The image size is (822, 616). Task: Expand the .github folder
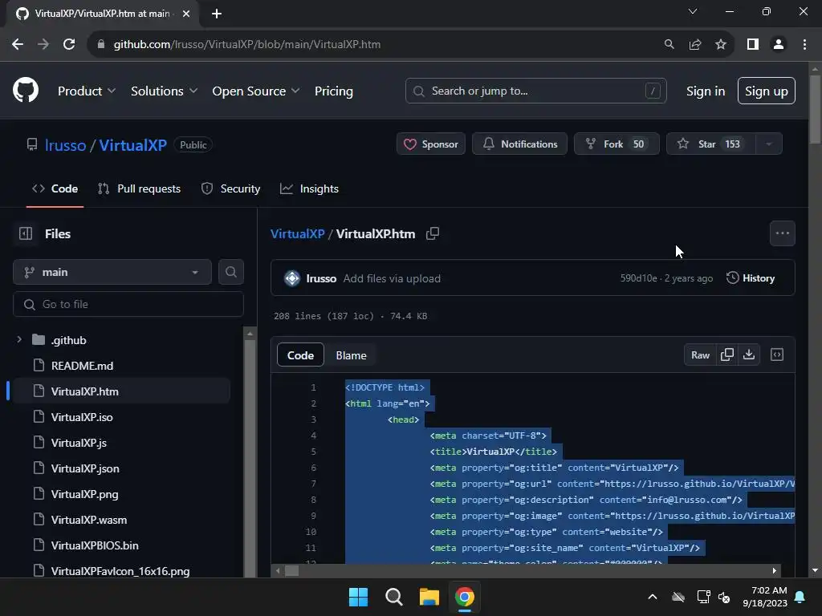point(19,339)
